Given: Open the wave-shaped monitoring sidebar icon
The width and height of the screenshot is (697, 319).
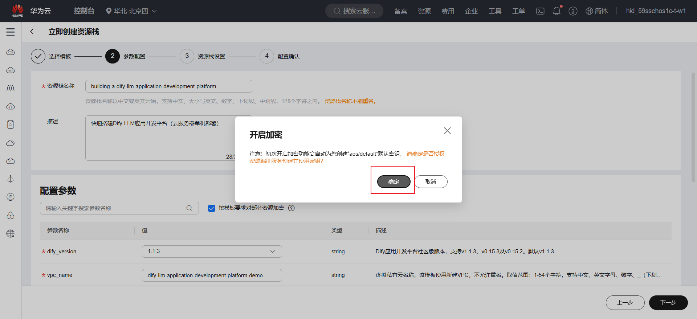Looking at the screenshot, I should pos(11,89).
